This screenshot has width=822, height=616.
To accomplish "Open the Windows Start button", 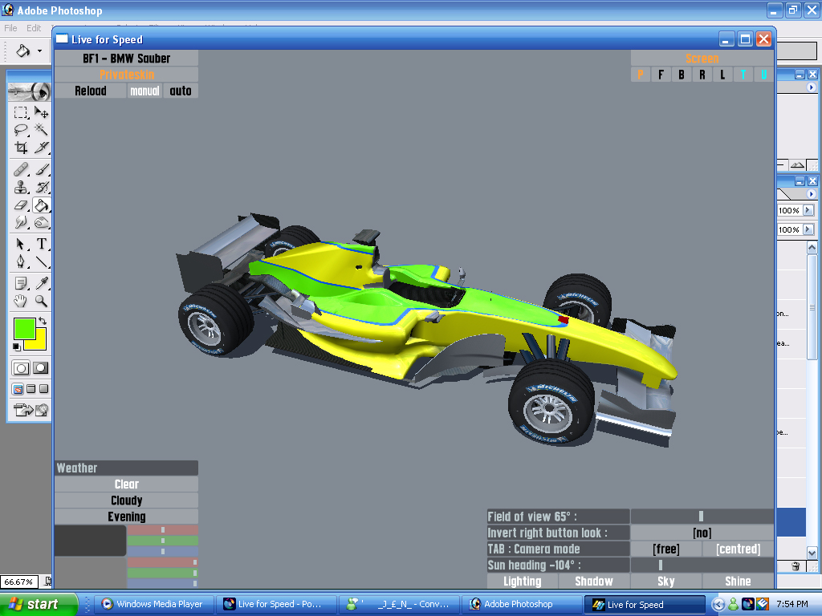I will coord(39,604).
